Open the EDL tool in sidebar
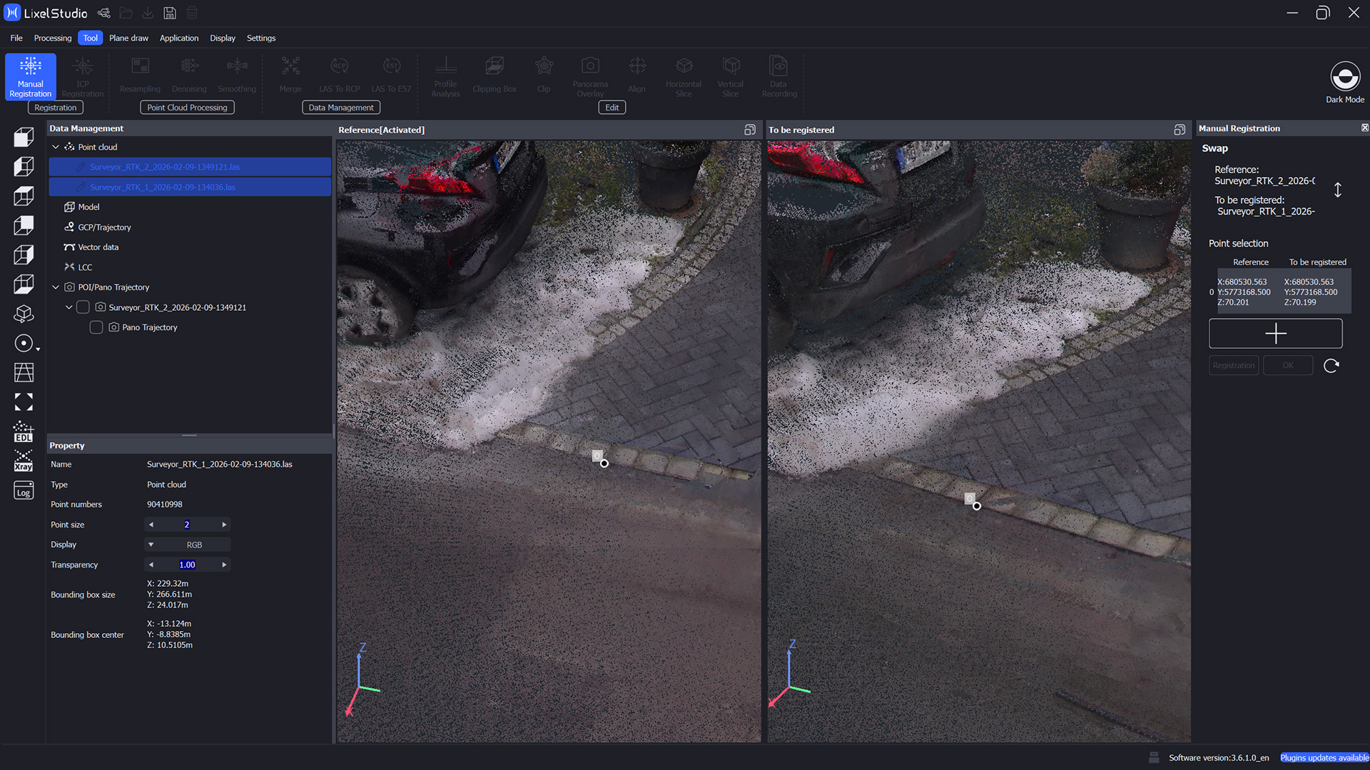The image size is (1370, 770). click(x=24, y=432)
